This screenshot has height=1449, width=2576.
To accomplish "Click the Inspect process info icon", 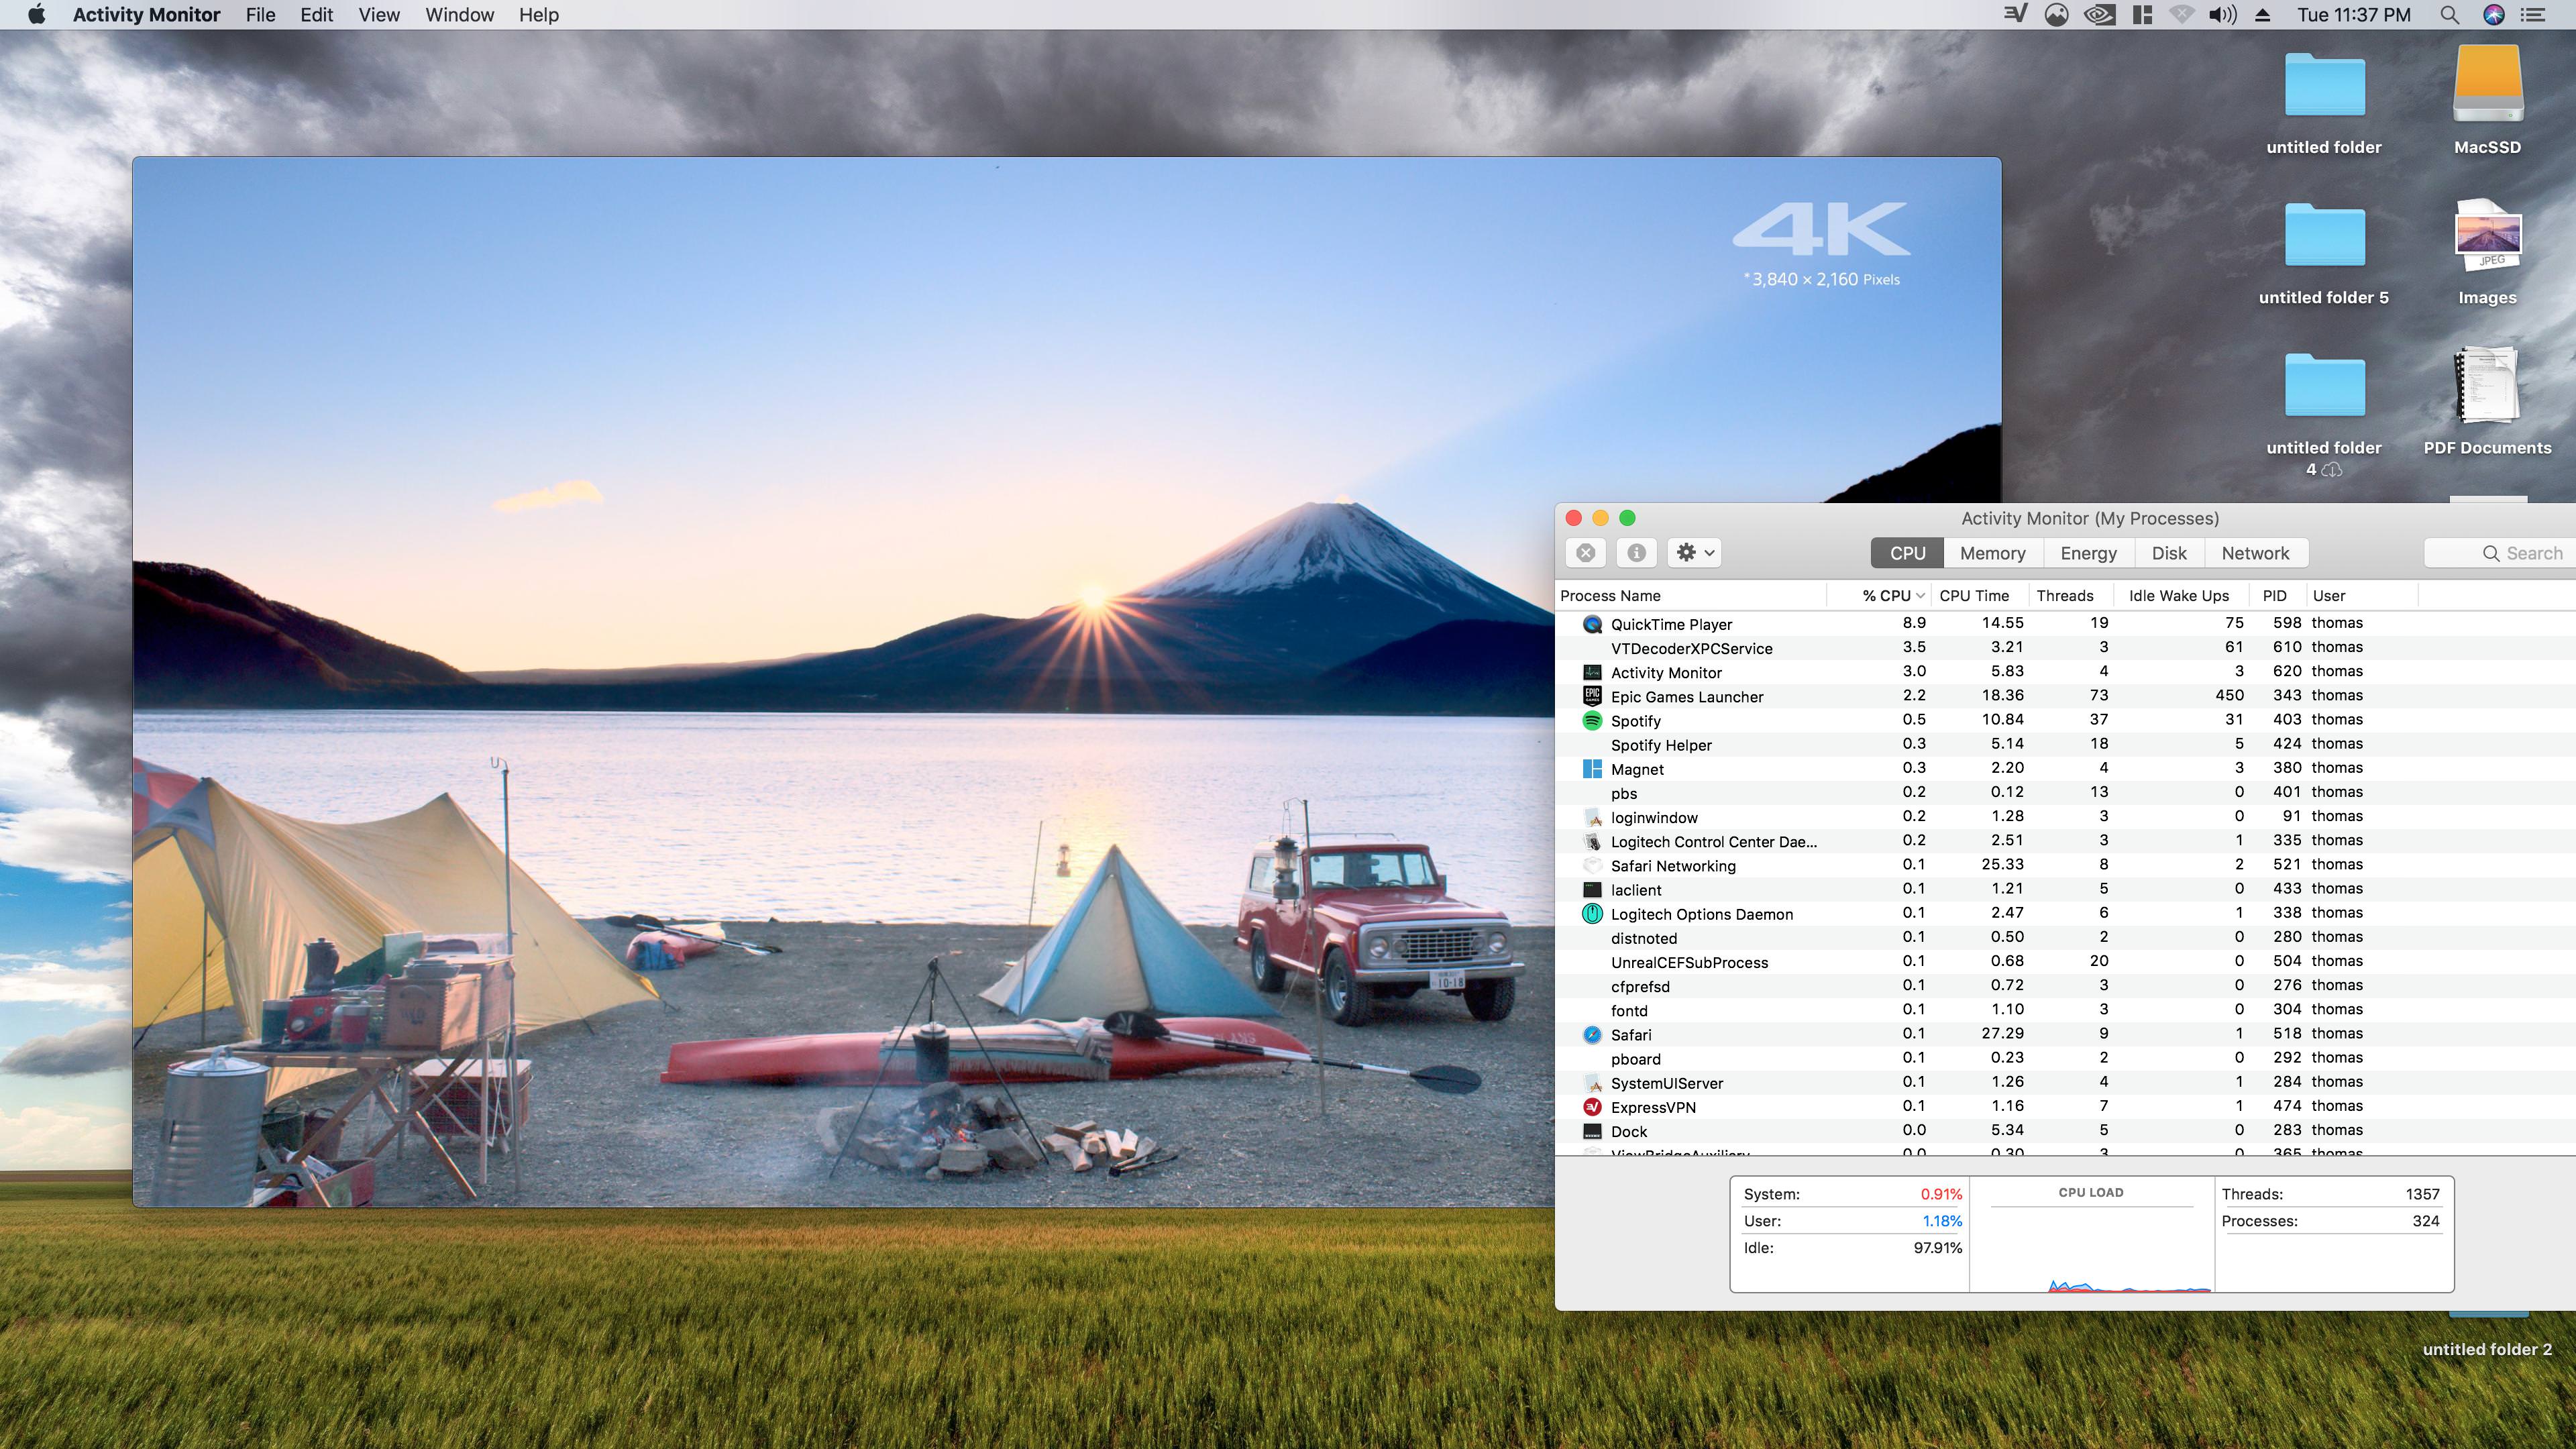I will coord(1636,553).
